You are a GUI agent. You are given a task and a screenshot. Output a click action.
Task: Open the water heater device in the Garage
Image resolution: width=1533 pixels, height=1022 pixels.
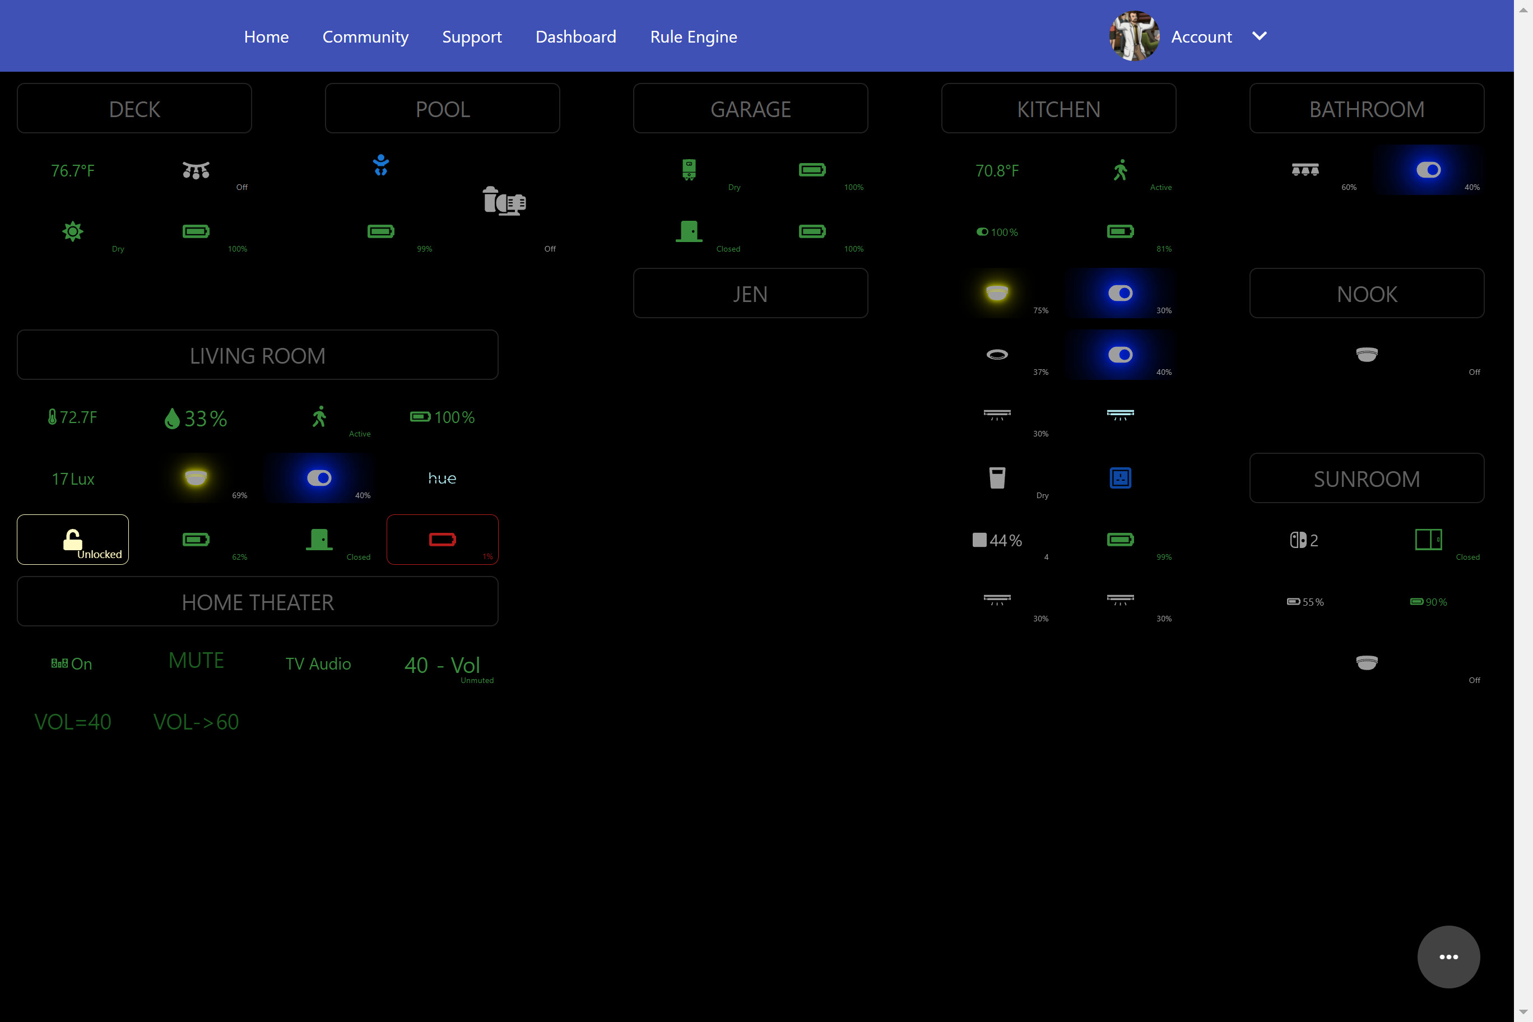[688, 171]
